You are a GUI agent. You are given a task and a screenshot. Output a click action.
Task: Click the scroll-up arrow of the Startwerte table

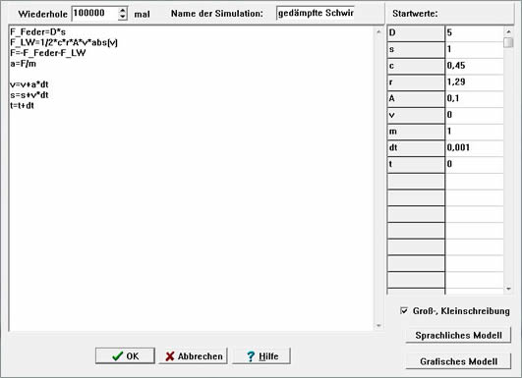pyautogui.click(x=508, y=32)
